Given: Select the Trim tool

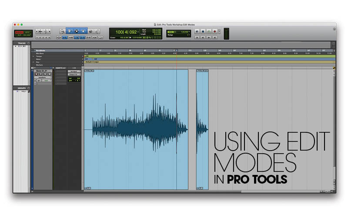Looking at the screenshot, I should tap(69, 31).
